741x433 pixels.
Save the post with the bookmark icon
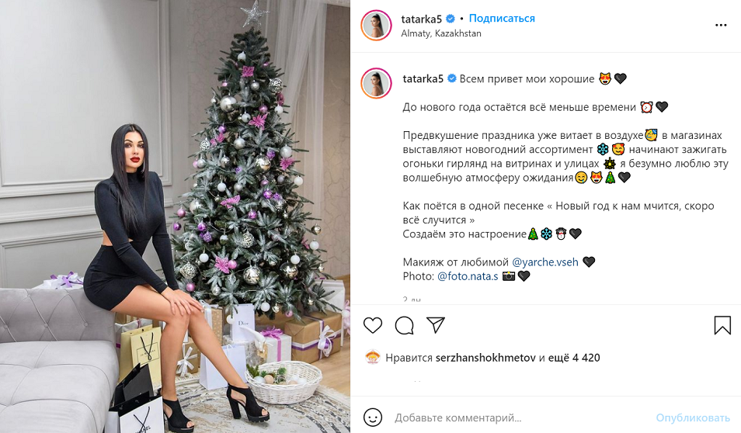pos(722,325)
